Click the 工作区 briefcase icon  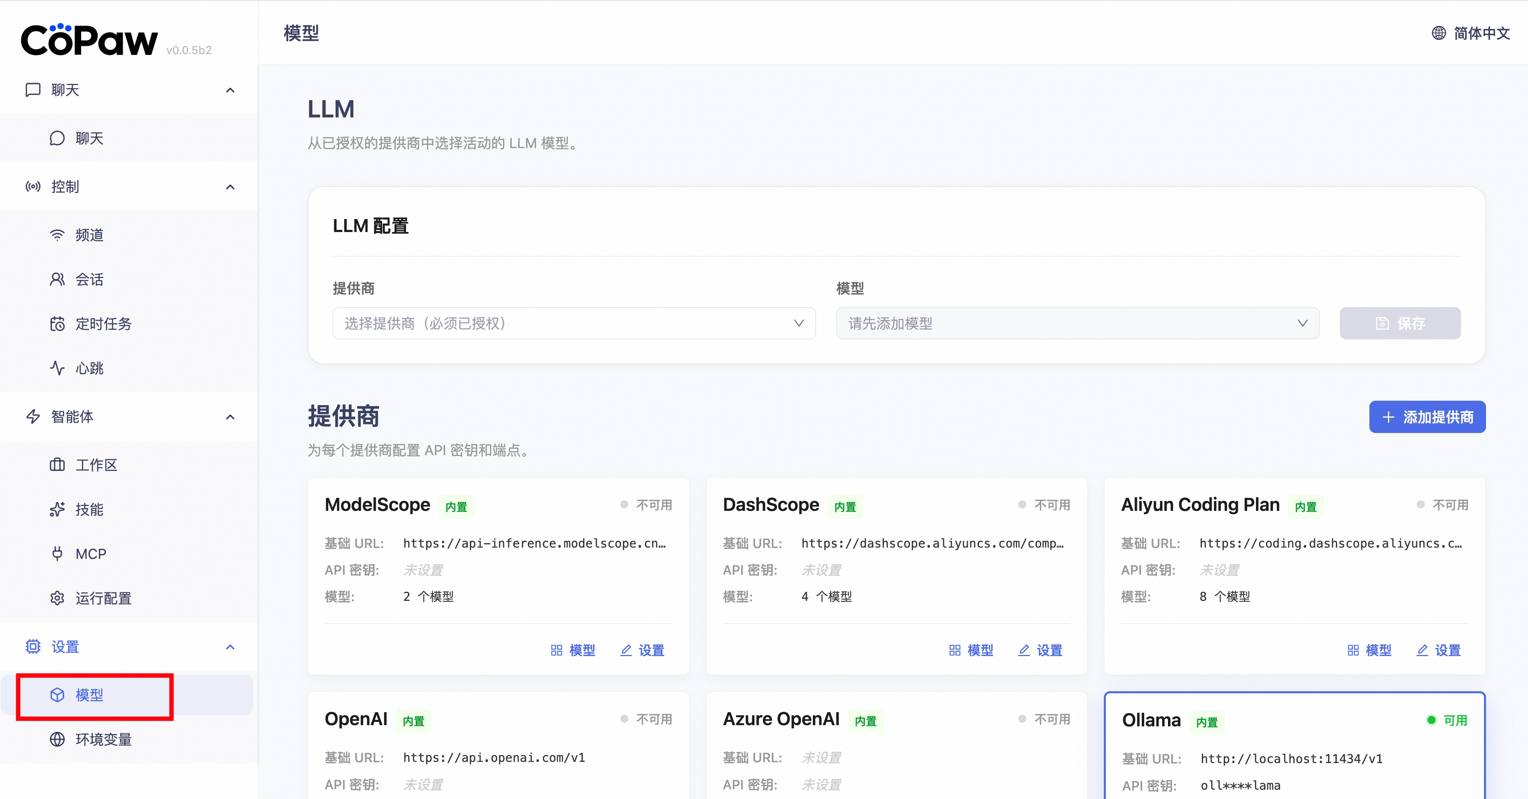pyautogui.click(x=57, y=465)
